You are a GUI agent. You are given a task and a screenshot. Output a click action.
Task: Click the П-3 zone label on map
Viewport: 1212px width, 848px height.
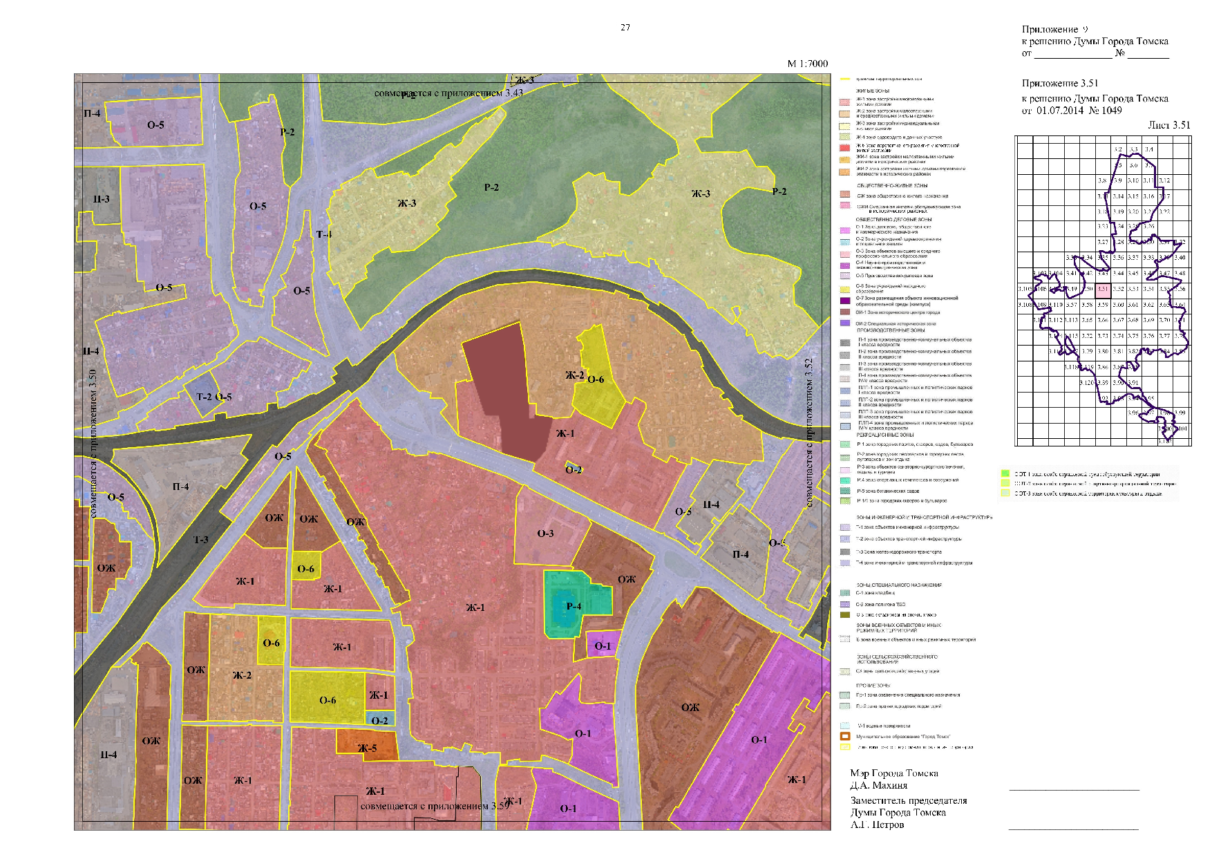click(102, 199)
